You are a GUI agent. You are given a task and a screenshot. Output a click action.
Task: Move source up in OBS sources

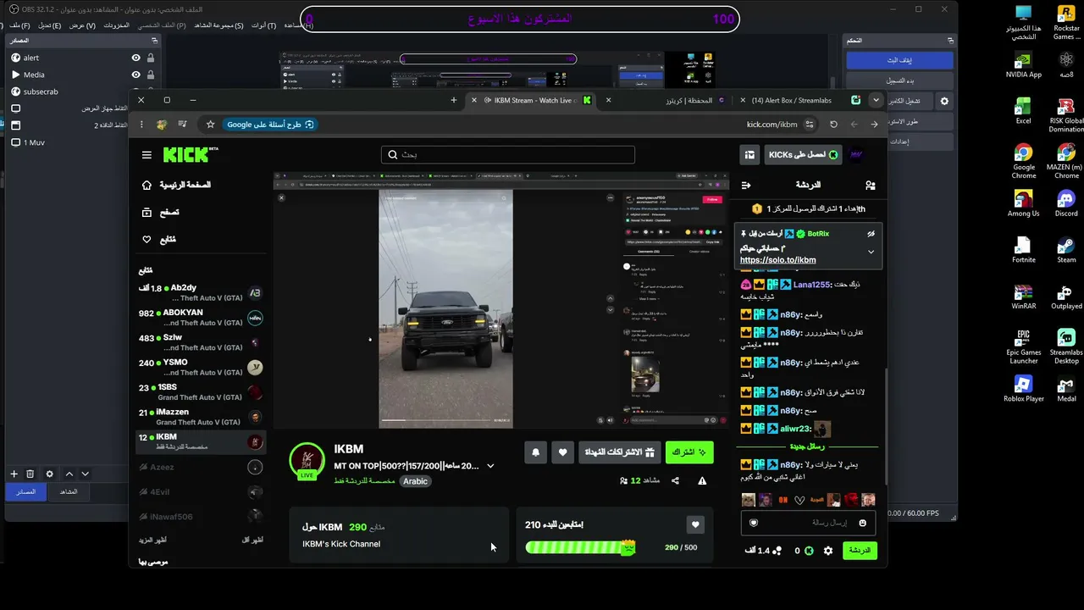[69, 474]
